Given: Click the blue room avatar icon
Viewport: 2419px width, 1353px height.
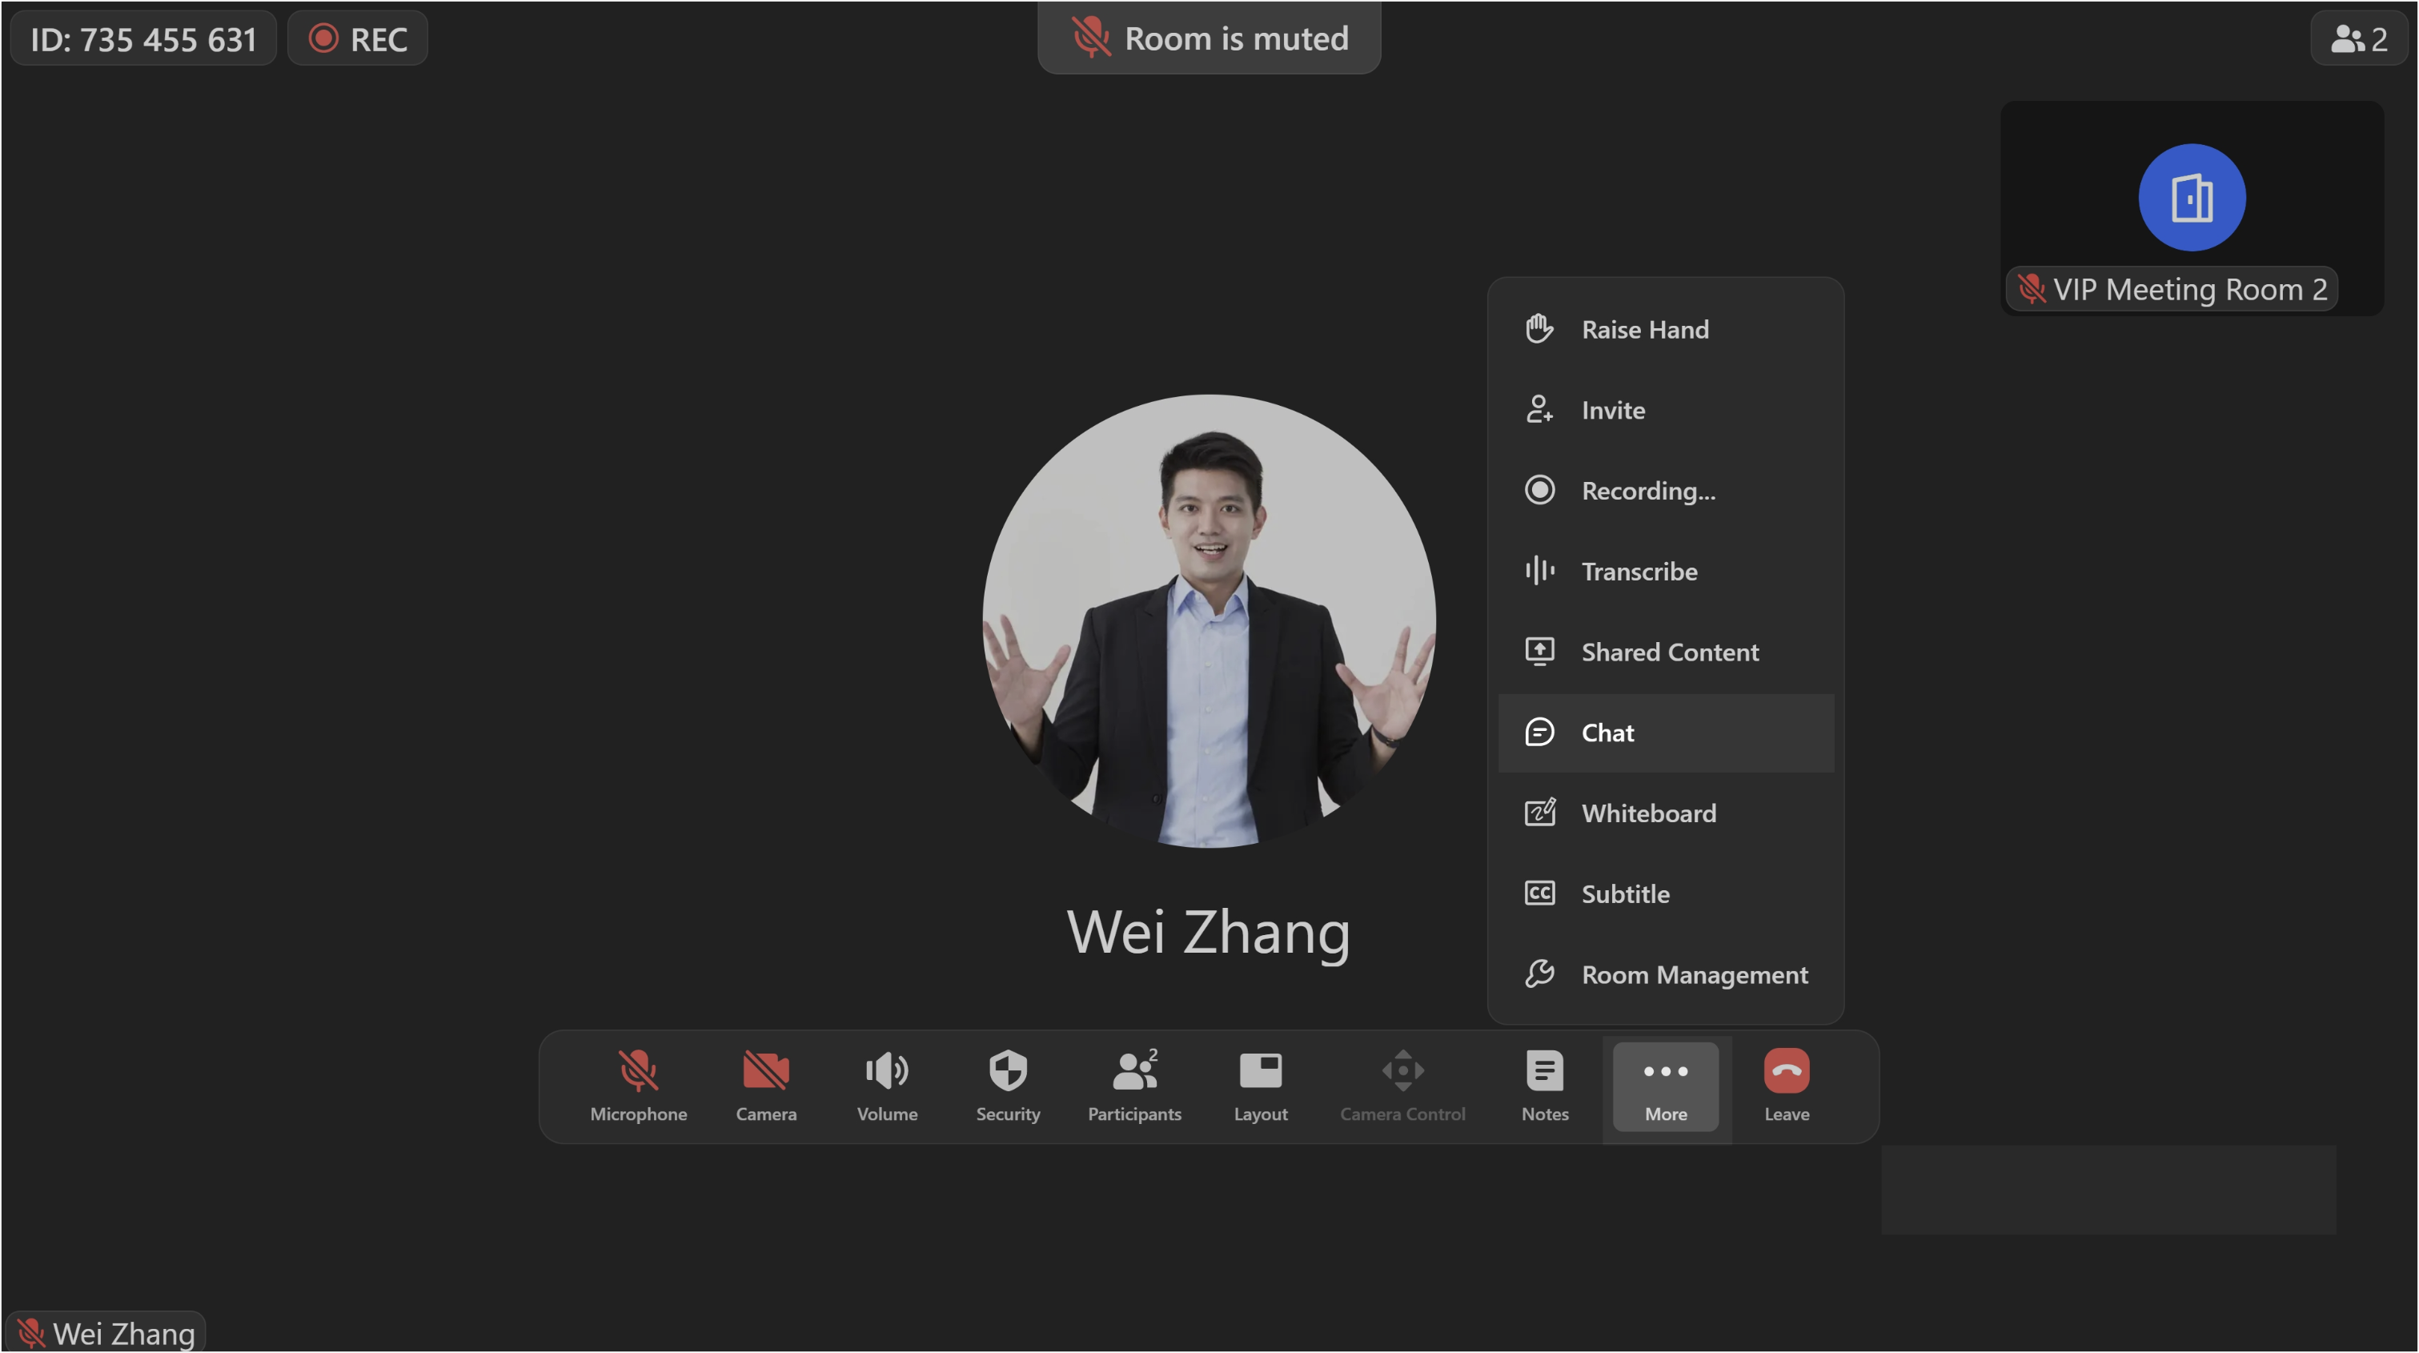Looking at the screenshot, I should click(2192, 197).
